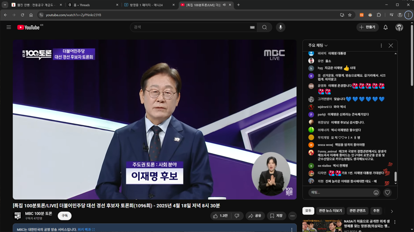Click the page vertical scrollbar
Image resolution: width=414 pixels, height=232 pixels.
412,55
